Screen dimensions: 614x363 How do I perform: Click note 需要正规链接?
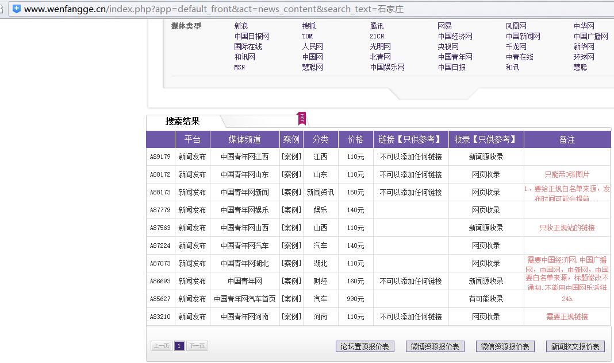[567, 317]
